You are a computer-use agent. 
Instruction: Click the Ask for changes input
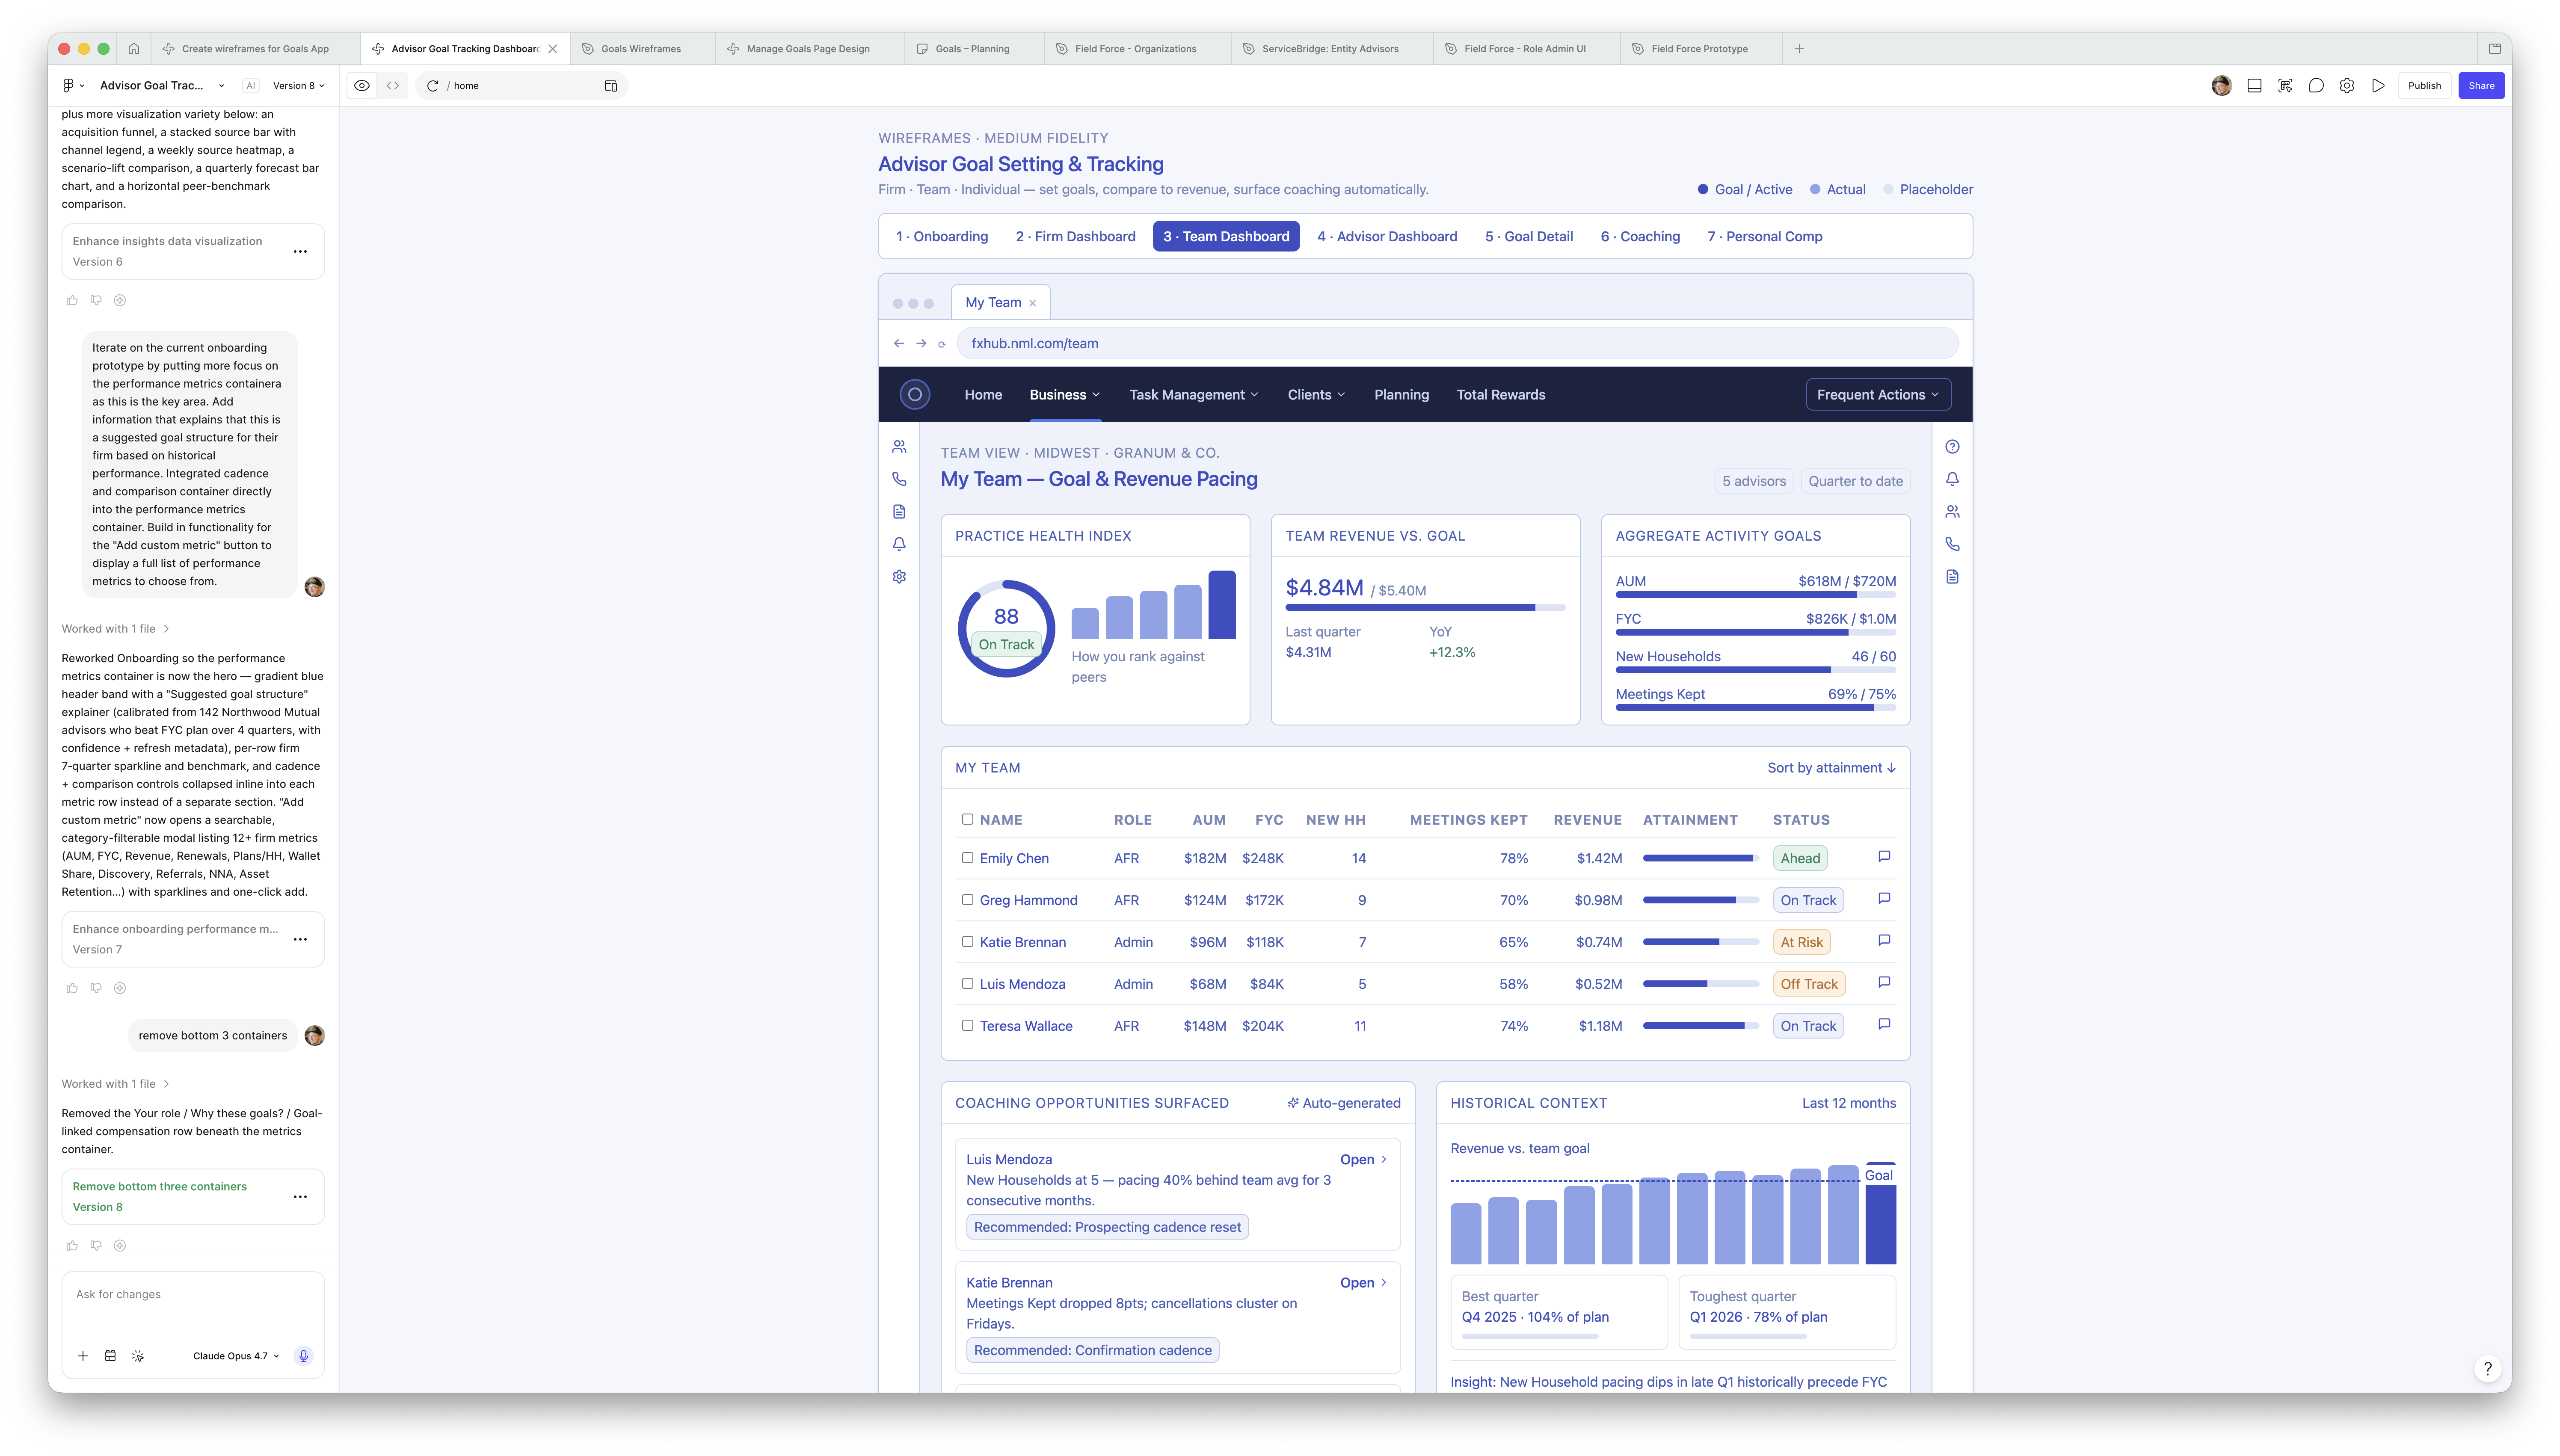pos(193,1294)
